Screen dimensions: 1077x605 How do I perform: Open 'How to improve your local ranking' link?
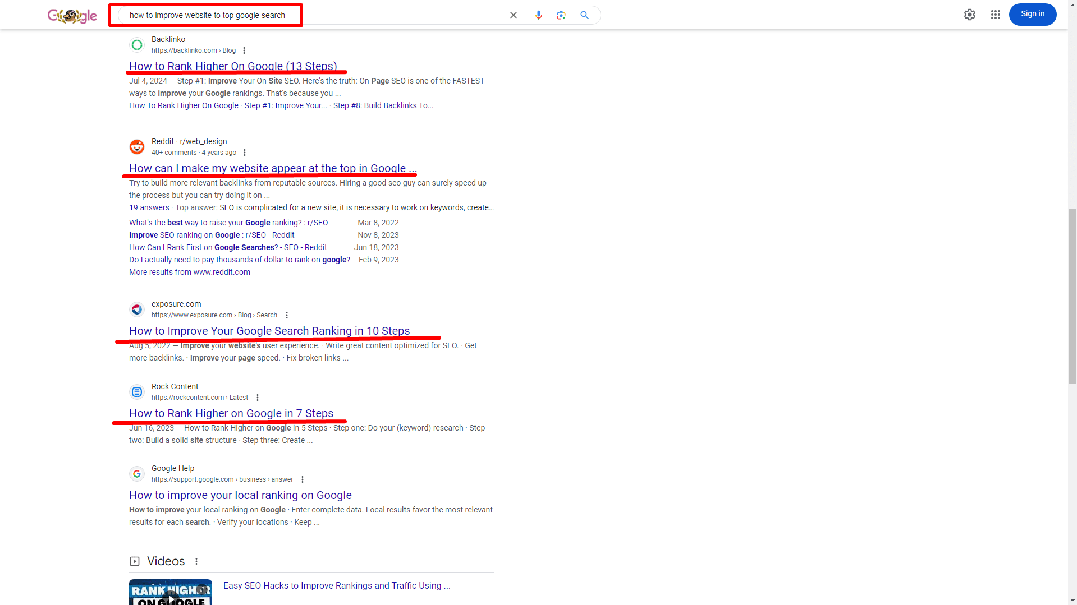240,495
